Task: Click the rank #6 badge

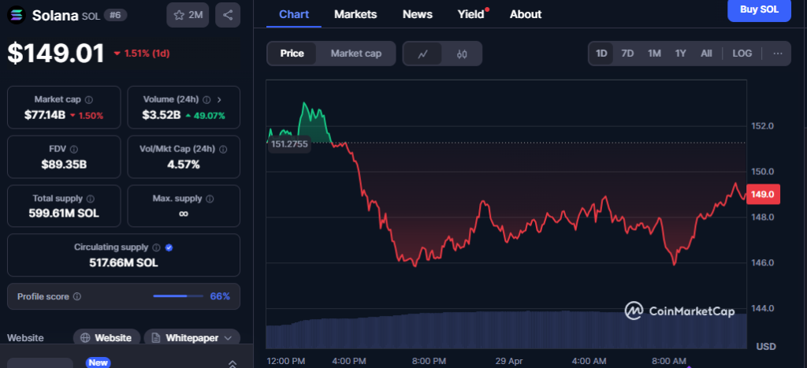Action: 115,16
